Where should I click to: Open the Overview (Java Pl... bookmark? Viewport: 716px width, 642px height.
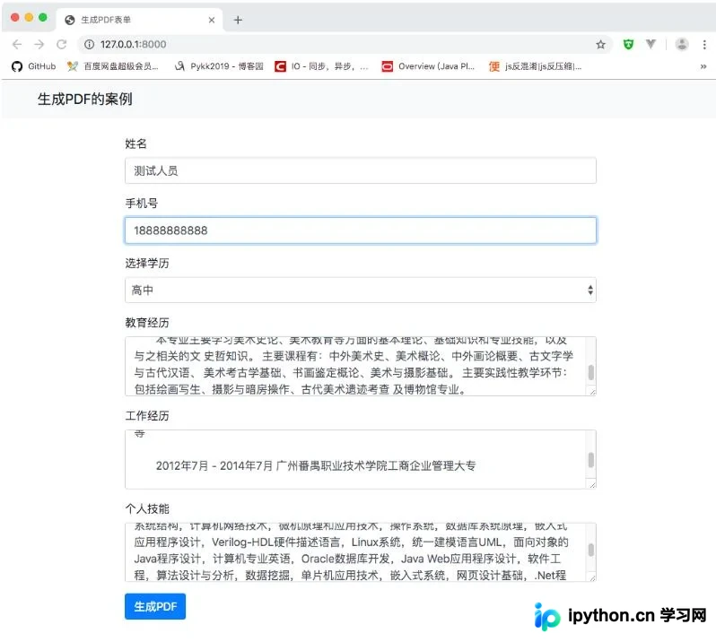click(428, 66)
